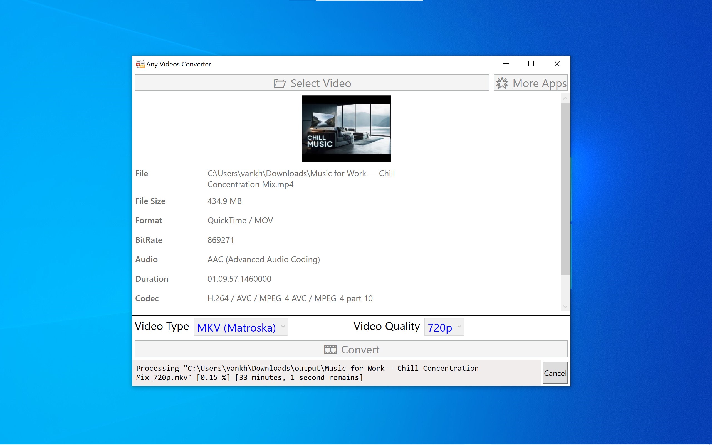Click the folder icon on Select Video

(279, 83)
